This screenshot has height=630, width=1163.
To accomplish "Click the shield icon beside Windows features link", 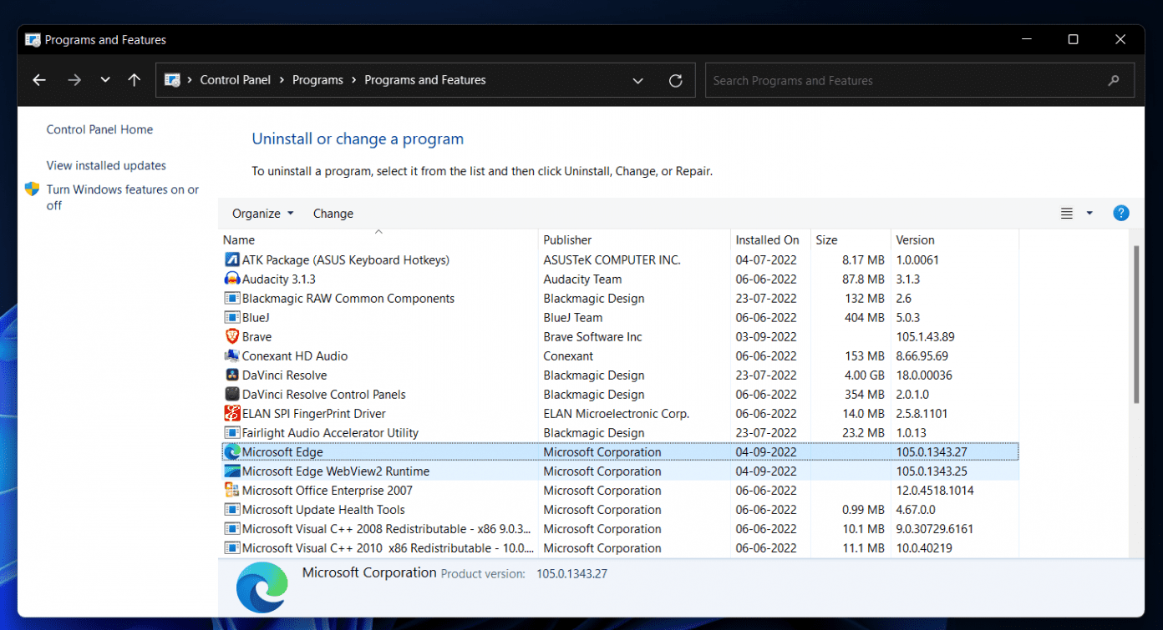I will tap(33, 189).
